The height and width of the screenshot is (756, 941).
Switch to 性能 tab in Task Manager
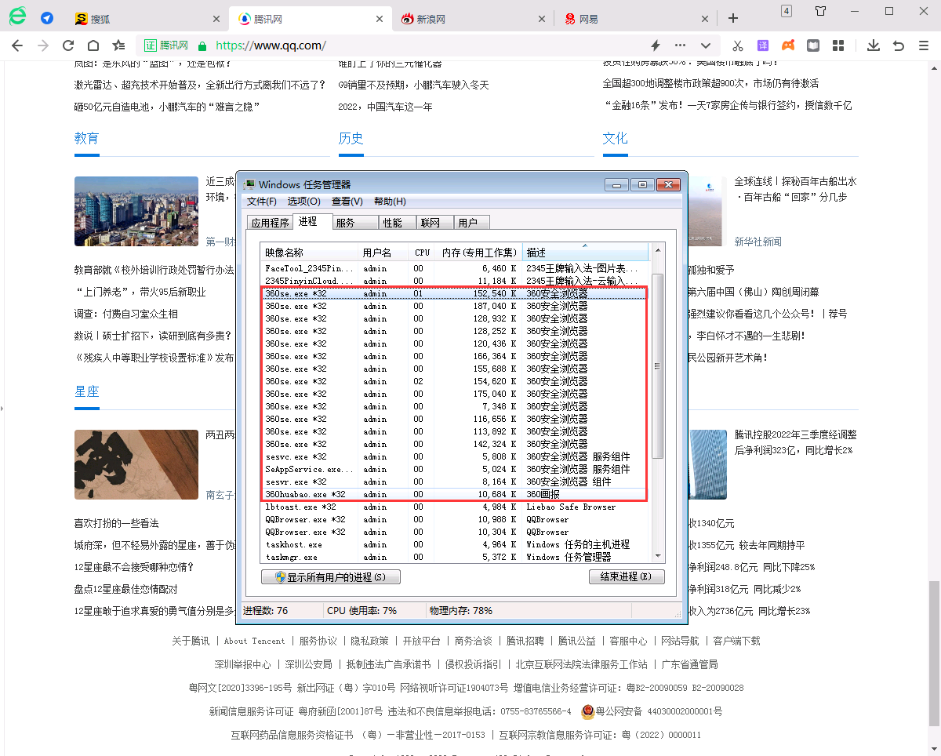tap(398, 223)
